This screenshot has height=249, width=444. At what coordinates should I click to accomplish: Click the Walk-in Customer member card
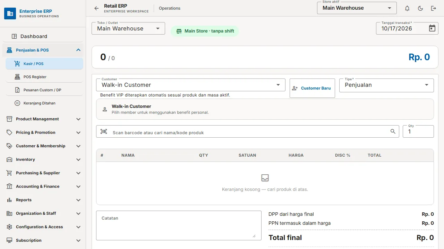point(265,109)
